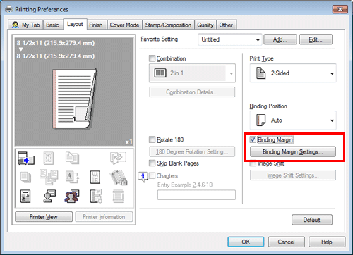The width and height of the screenshot is (353, 255).
Task: Click the user authentication single-person icon
Action: (49, 197)
